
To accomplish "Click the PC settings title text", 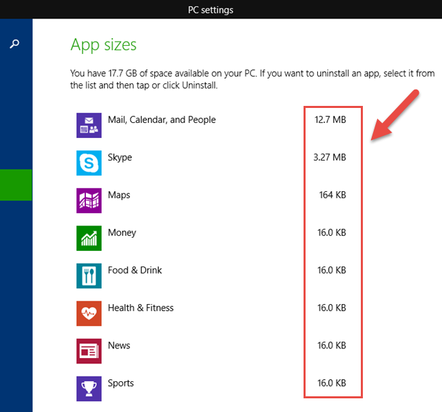I will [211, 10].
